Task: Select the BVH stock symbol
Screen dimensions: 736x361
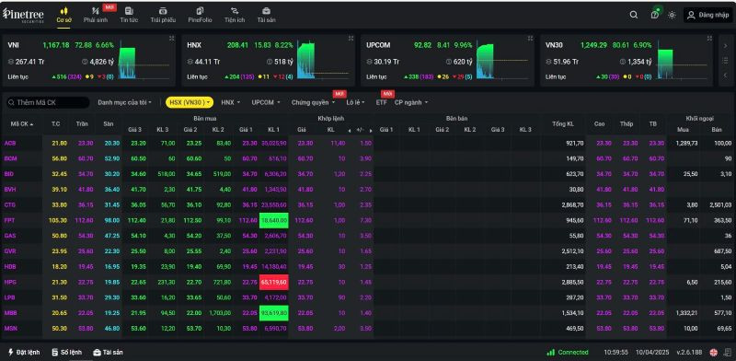Action: tap(10, 190)
